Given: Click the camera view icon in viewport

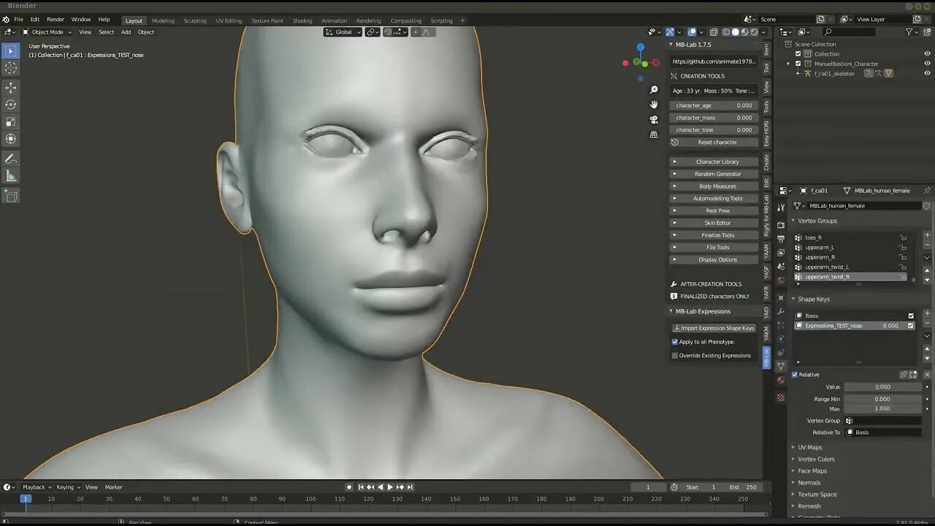Looking at the screenshot, I should (x=654, y=119).
